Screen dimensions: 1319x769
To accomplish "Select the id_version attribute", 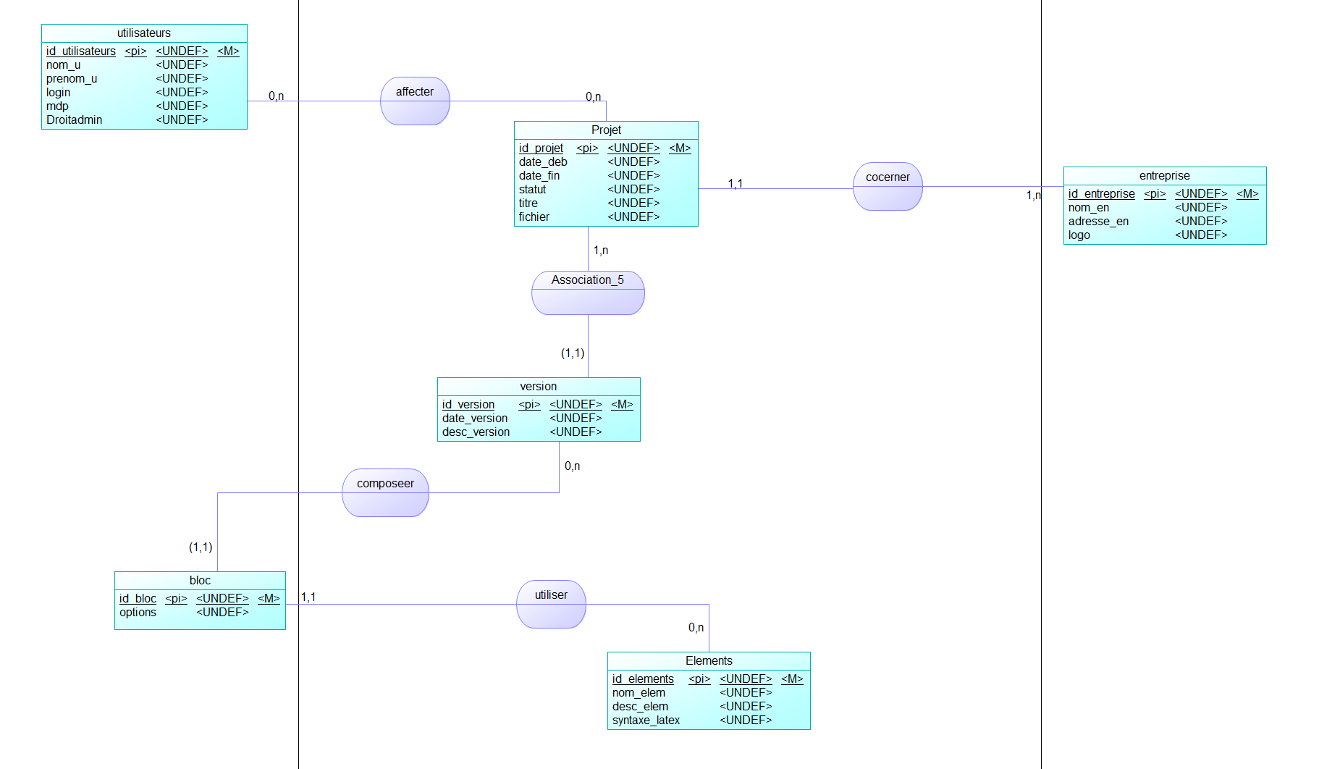I will 468,405.
